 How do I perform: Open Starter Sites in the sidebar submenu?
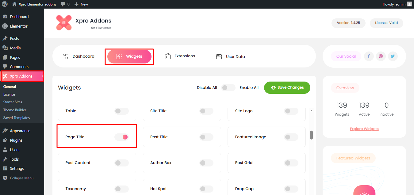tap(13, 102)
